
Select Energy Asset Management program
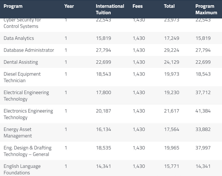[x=18, y=132]
